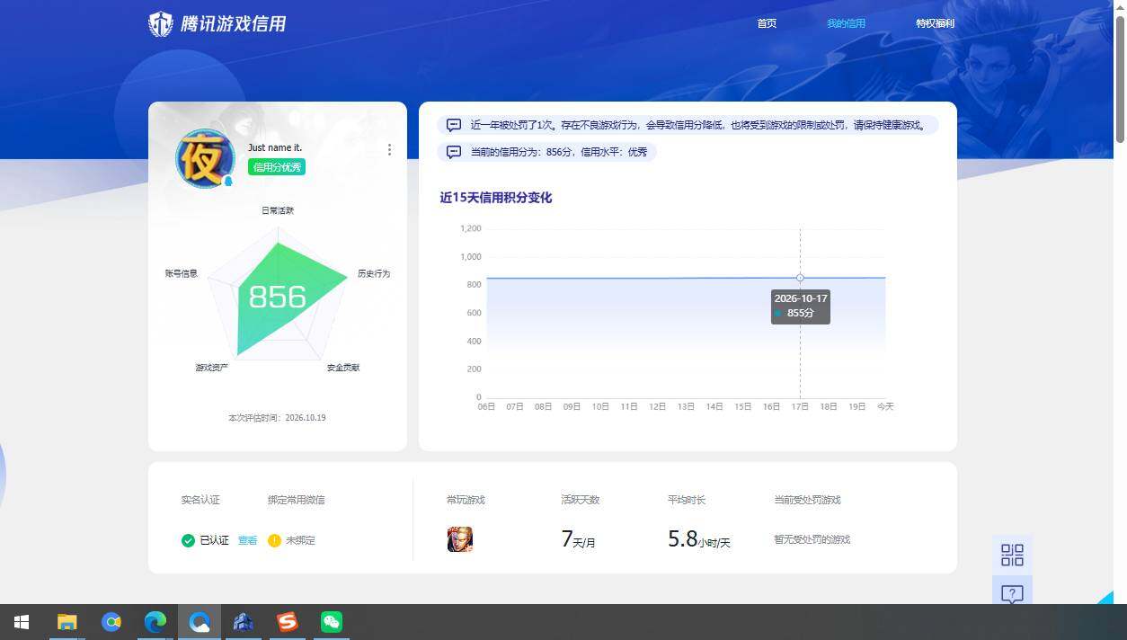1127x640 pixels.
Task: Click the message icon beside penalty notice
Action: coord(454,125)
